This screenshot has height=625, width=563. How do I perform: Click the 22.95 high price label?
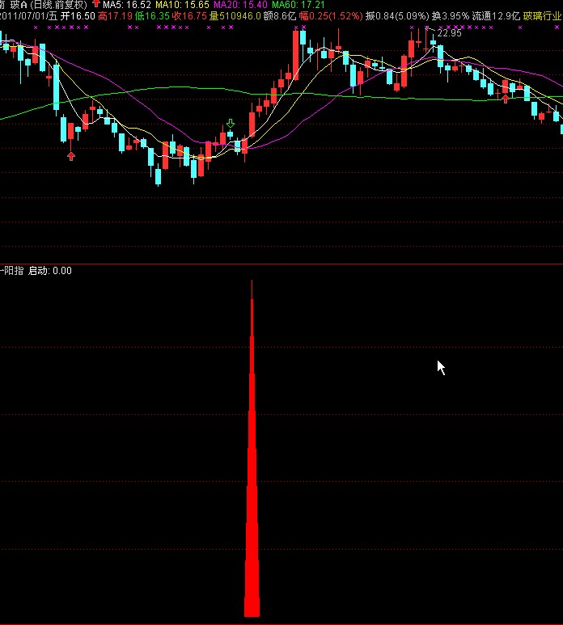pyautogui.click(x=450, y=33)
